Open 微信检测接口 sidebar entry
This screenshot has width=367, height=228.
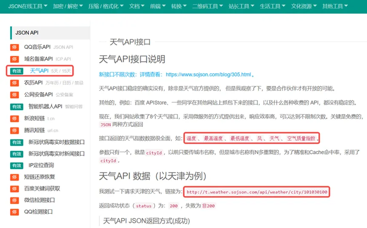(40, 200)
